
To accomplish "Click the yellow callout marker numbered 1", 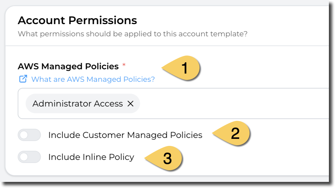I will (182, 68).
